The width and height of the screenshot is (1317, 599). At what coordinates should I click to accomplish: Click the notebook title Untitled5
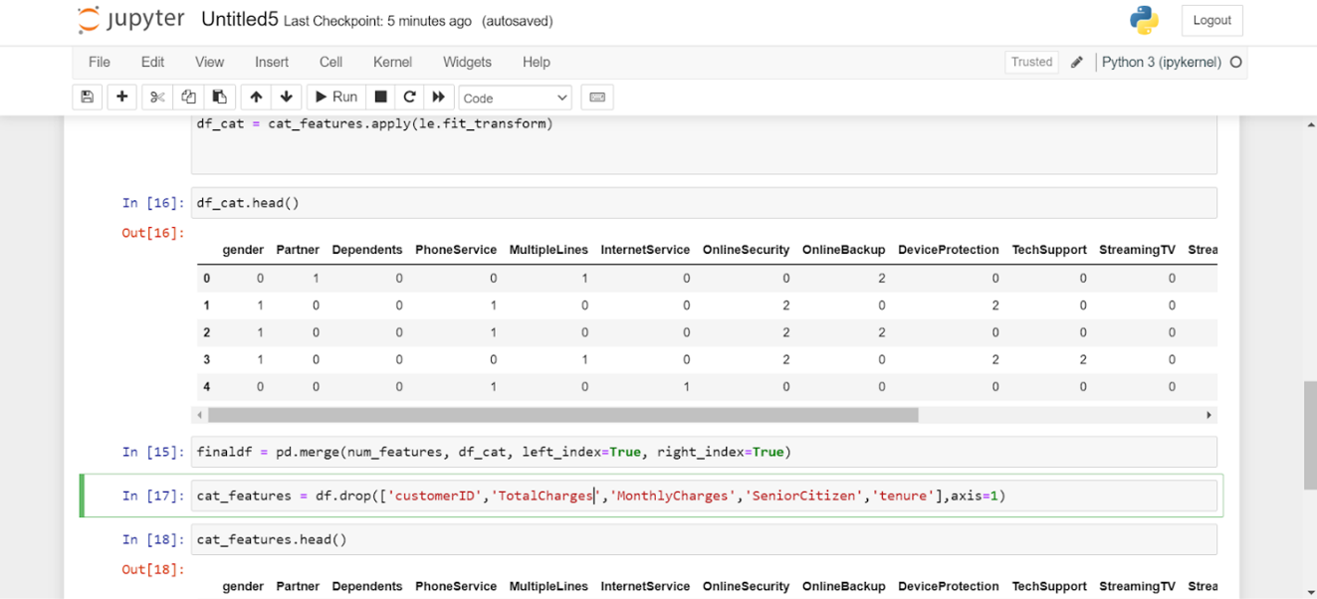click(239, 20)
